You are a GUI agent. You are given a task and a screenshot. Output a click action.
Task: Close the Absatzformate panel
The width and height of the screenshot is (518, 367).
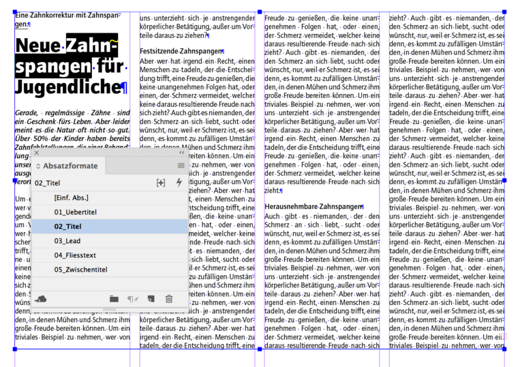click(x=37, y=153)
